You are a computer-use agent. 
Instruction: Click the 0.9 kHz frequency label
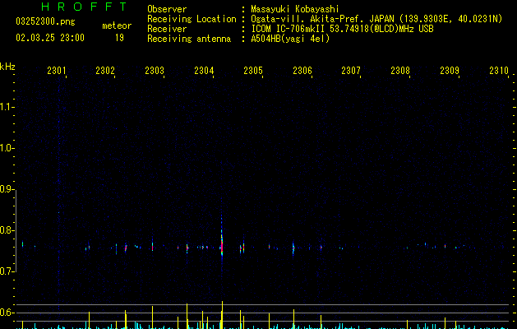tap(7, 189)
